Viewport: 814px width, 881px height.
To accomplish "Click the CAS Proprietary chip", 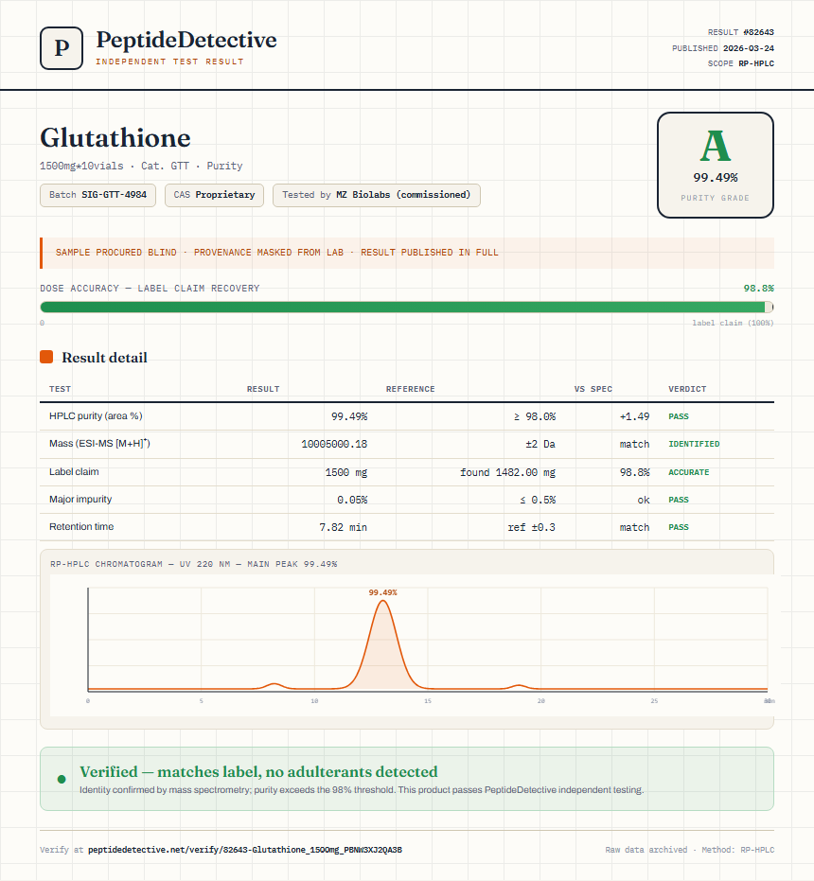I will (214, 195).
